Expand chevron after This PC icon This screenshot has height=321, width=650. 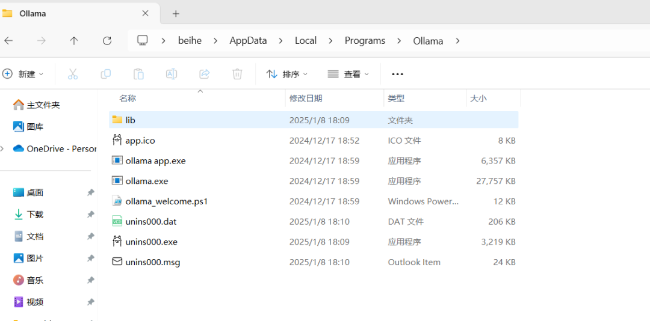(163, 41)
